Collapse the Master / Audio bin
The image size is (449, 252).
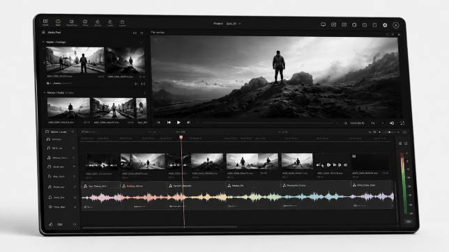click(x=45, y=93)
